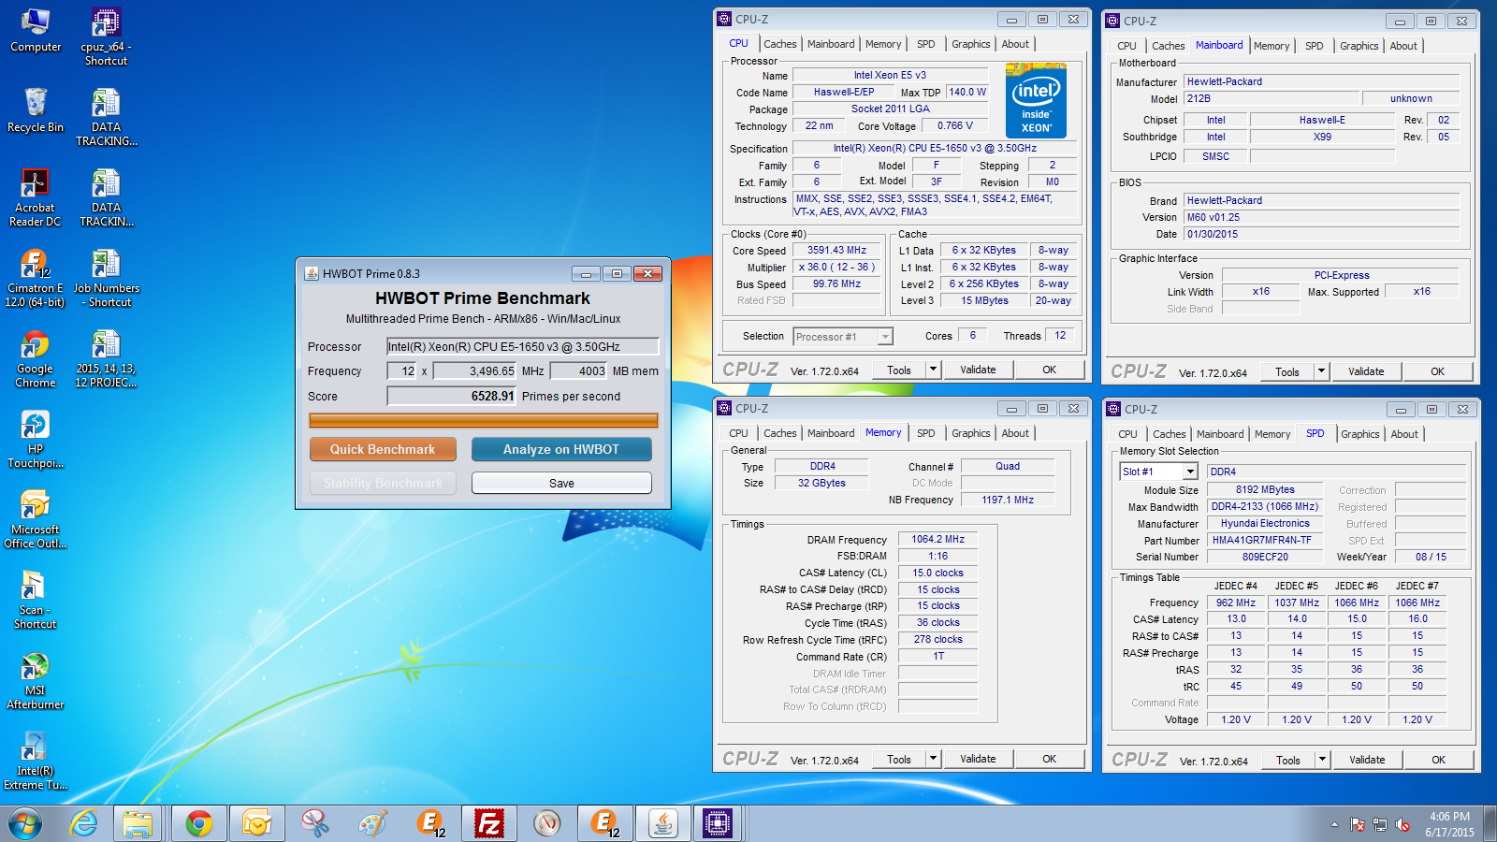The width and height of the screenshot is (1497, 842).
Task: Click the 3,496.65 MHz frequency field
Action: pyautogui.click(x=475, y=370)
